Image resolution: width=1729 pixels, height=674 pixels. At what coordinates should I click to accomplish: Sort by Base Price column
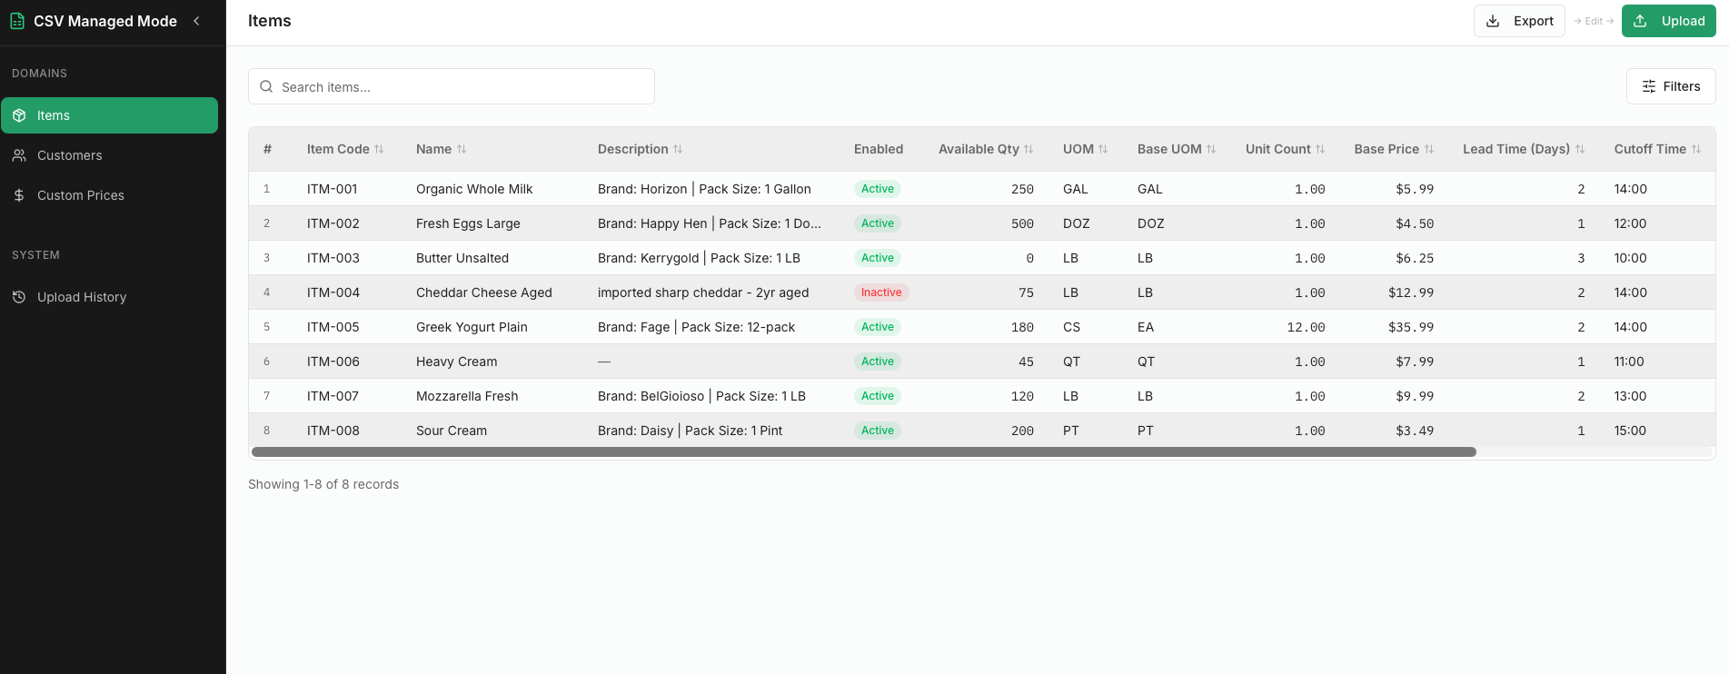[1394, 149]
